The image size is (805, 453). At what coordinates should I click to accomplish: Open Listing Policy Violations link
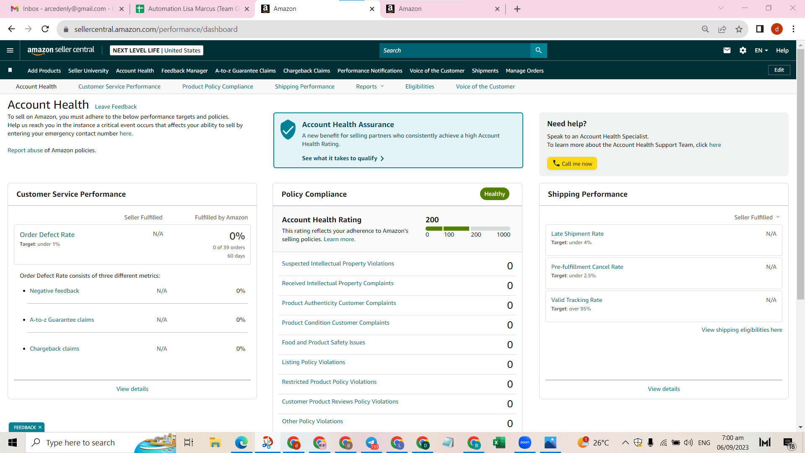point(314,362)
